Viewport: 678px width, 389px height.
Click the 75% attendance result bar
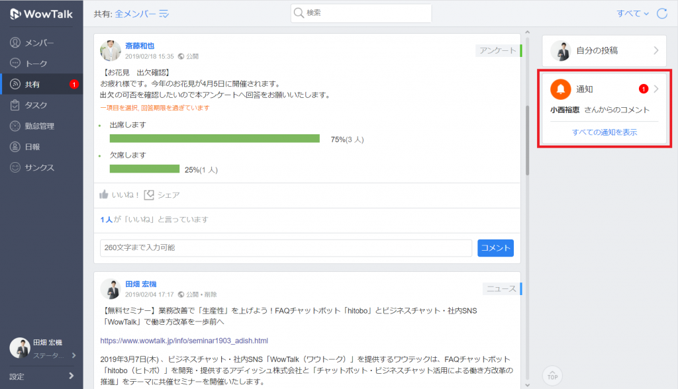[x=215, y=138]
